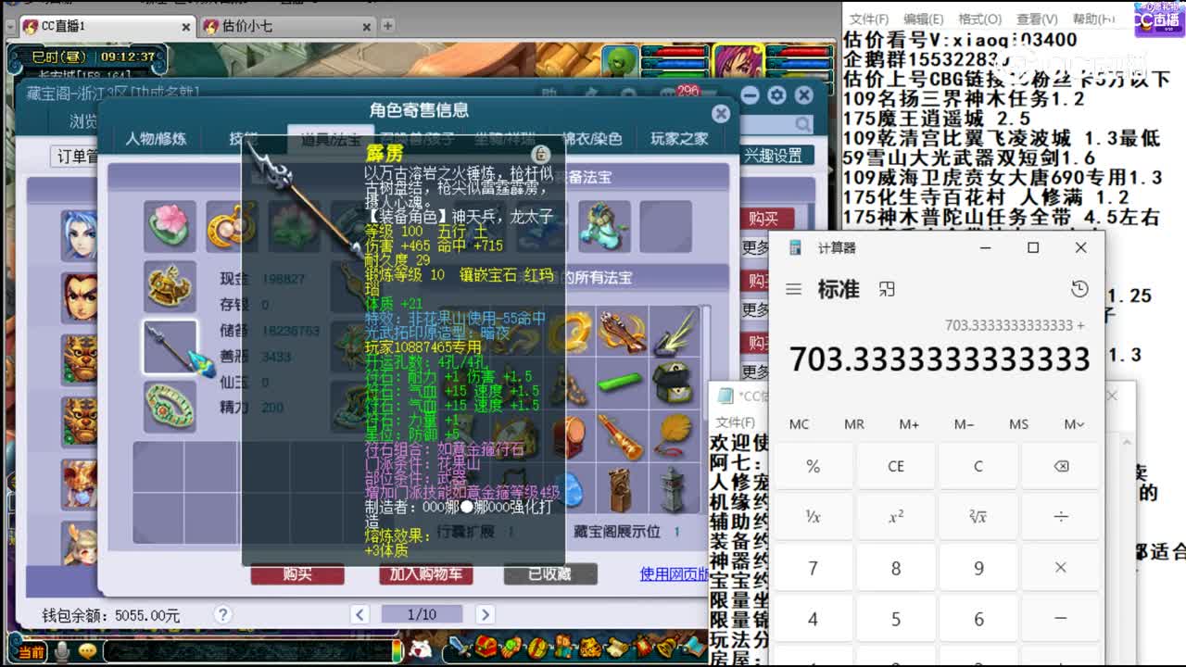Click the x squared key
The image size is (1186, 667).
[896, 517]
